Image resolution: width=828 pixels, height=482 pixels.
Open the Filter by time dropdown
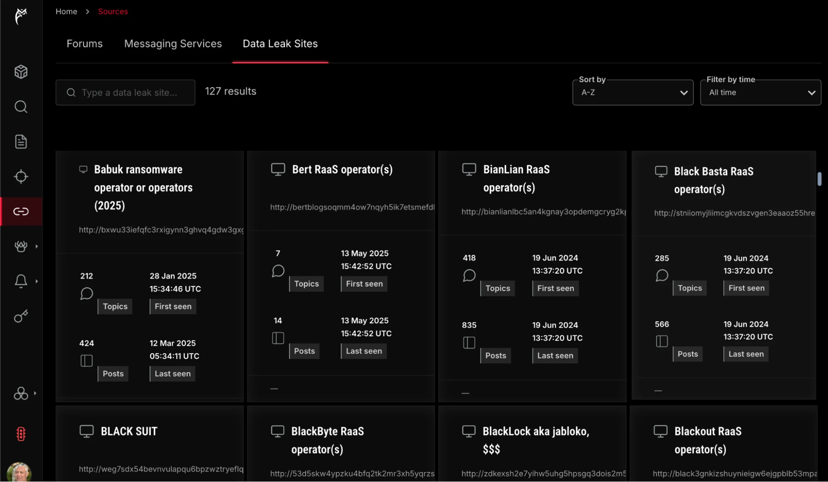click(760, 92)
